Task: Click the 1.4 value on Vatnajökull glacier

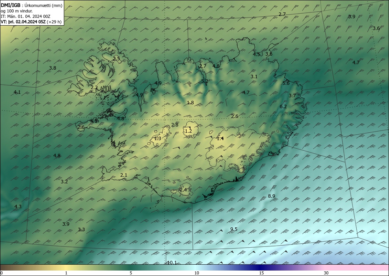Action: coord(220,138)
